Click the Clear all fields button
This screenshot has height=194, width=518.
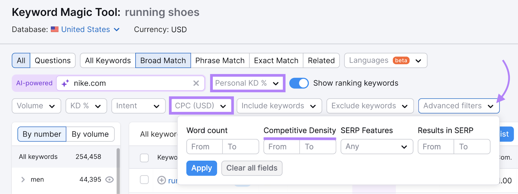[252, 168]
